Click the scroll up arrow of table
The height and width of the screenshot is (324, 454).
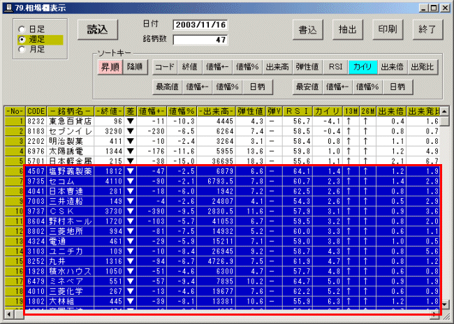444,111
